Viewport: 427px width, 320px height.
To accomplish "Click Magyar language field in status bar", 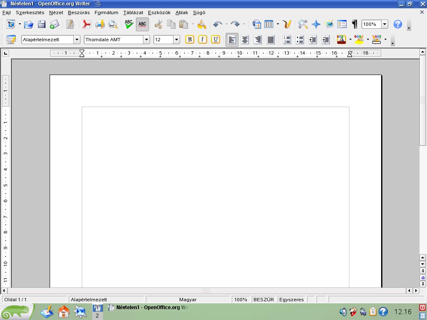I will [x=188, y=299].
